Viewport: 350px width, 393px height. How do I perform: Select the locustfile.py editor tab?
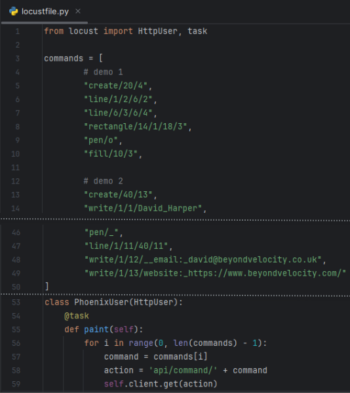pyautogui.click(x=45, y=12)
